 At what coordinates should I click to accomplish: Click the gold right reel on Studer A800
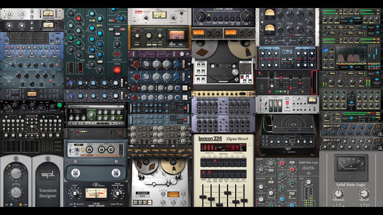click(173, 166)
